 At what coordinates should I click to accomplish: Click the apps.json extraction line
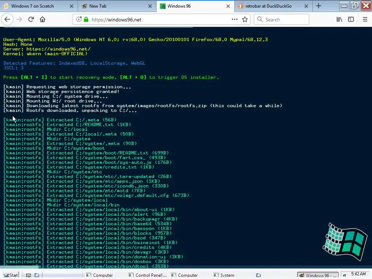point(82,182)
